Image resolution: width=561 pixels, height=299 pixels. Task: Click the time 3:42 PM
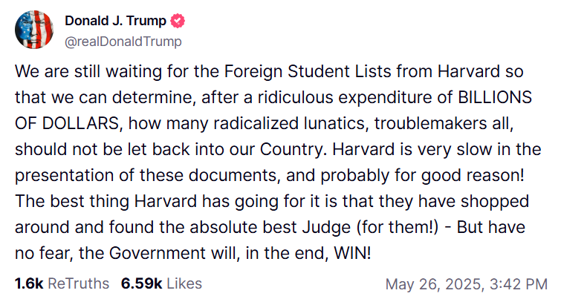click(519, 284)
